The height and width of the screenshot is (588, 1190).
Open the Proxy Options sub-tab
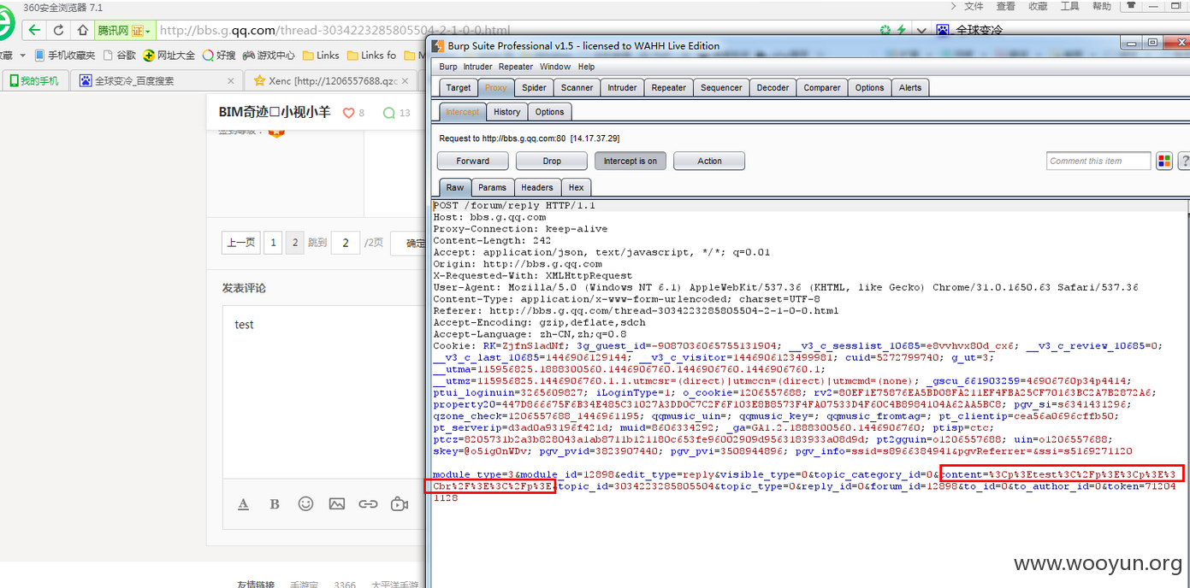(549, 112)
